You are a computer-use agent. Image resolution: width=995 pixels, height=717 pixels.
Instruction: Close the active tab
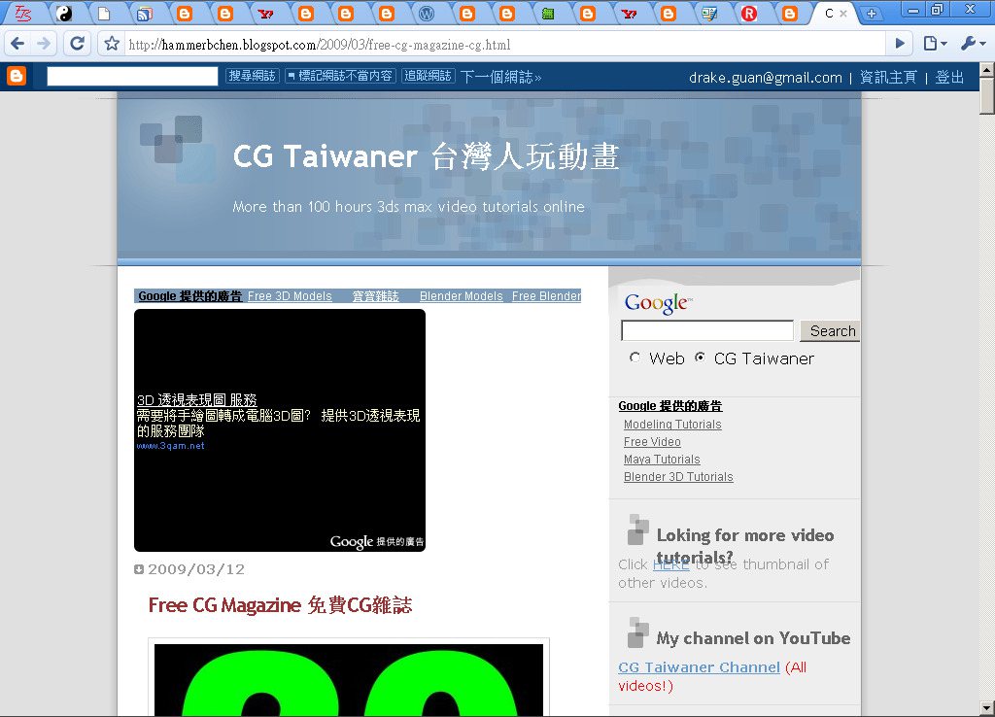843,14
